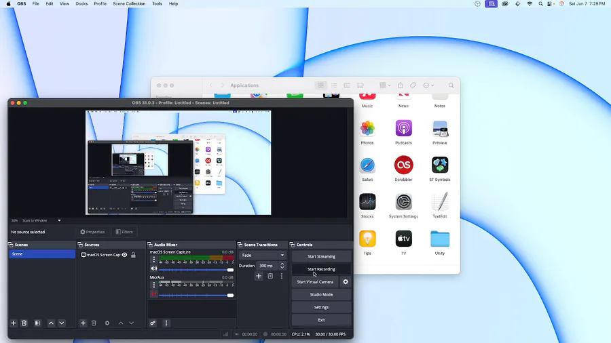Click the macOS Screen Capture volume slider

pyautogui.click(x=196, y=270)
